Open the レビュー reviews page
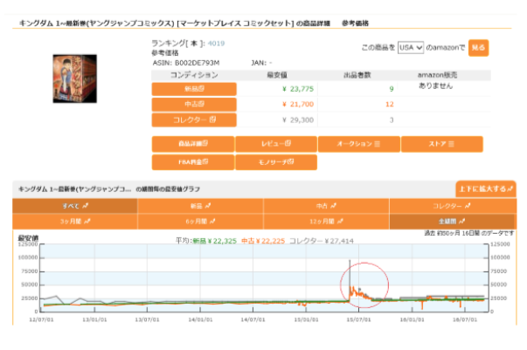This screenshot has width=527, height=350. (275, 144)
